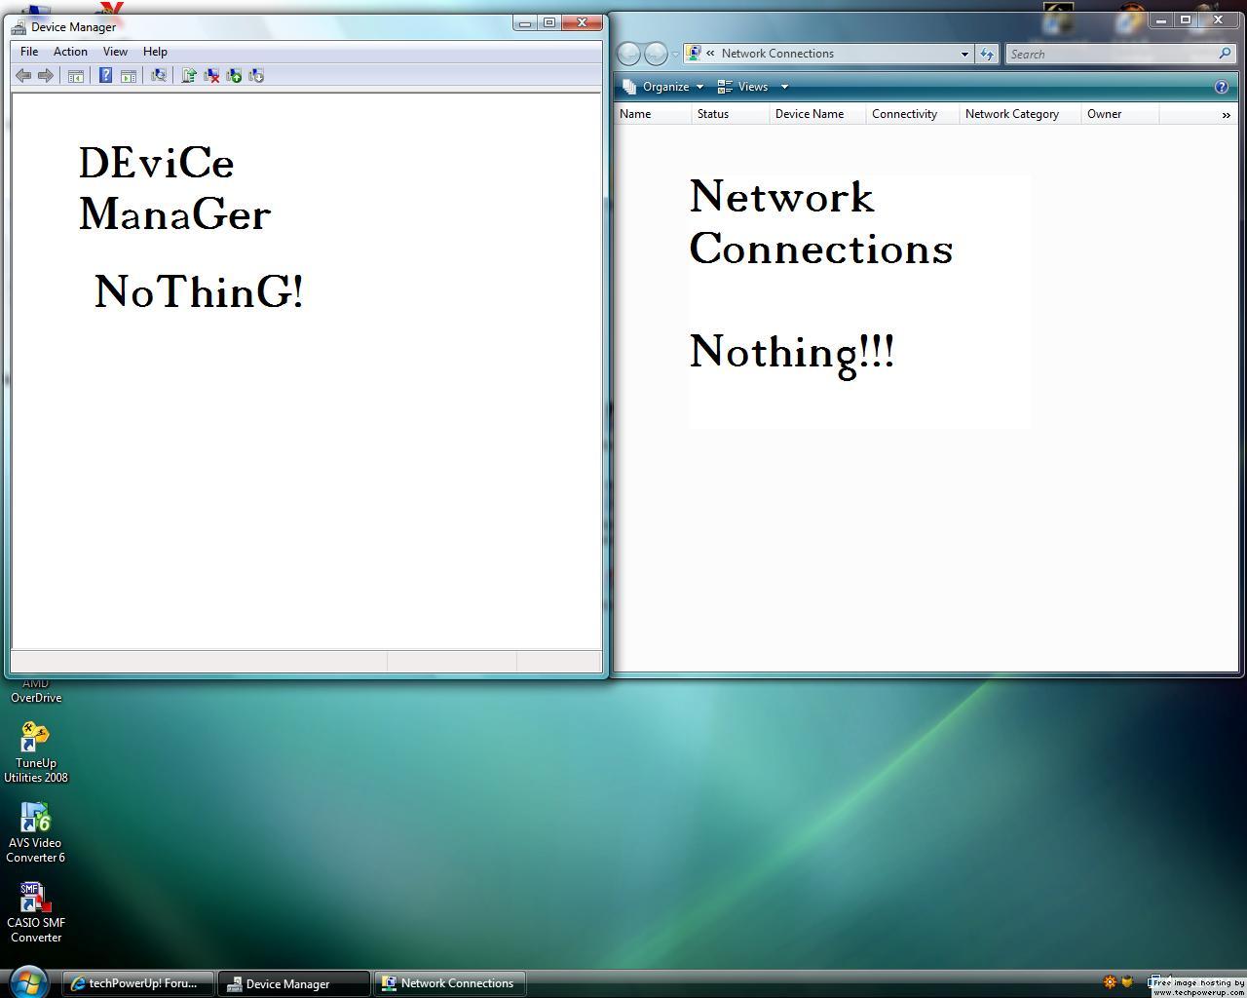This screenshot has width=1247, height=998.
Task: Show the console tree in Device Manager
Action: pyautogui.click(x=76, y=75)
